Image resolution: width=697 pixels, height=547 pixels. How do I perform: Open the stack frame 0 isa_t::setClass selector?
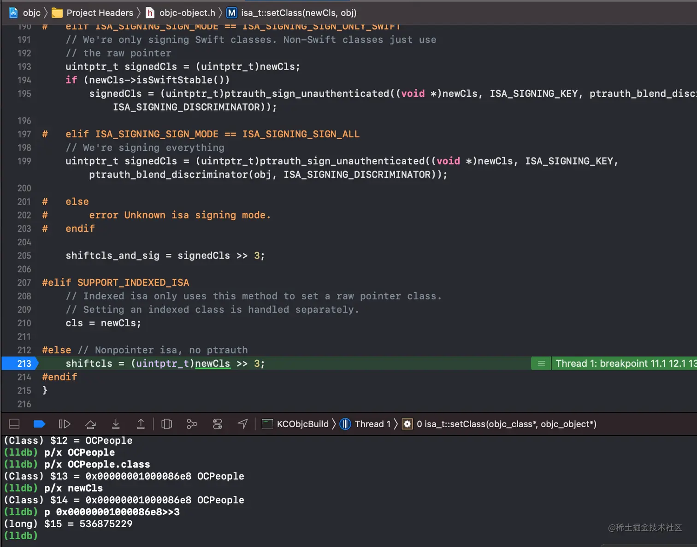pos(507,424)
